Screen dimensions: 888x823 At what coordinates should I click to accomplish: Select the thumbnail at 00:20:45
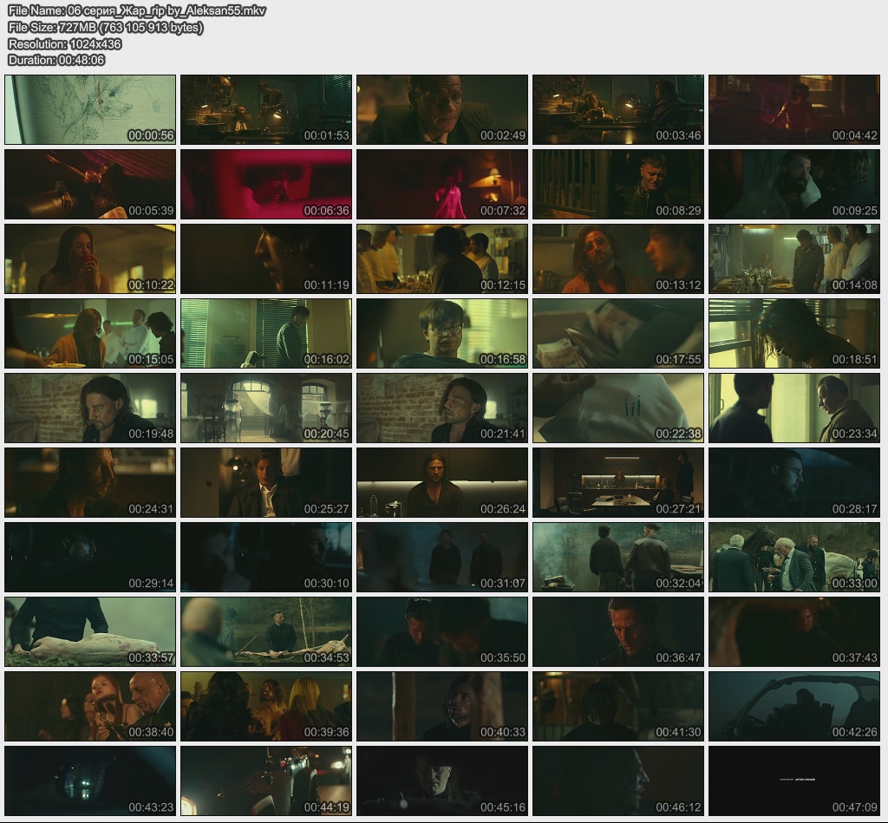(x=266, y=408)
